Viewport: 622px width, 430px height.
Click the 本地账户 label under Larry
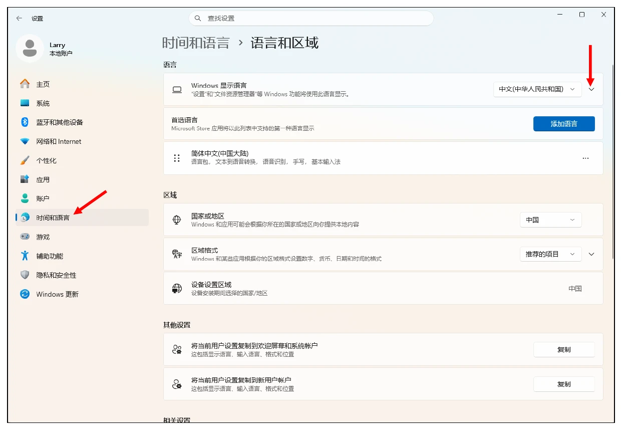point(61,53)
